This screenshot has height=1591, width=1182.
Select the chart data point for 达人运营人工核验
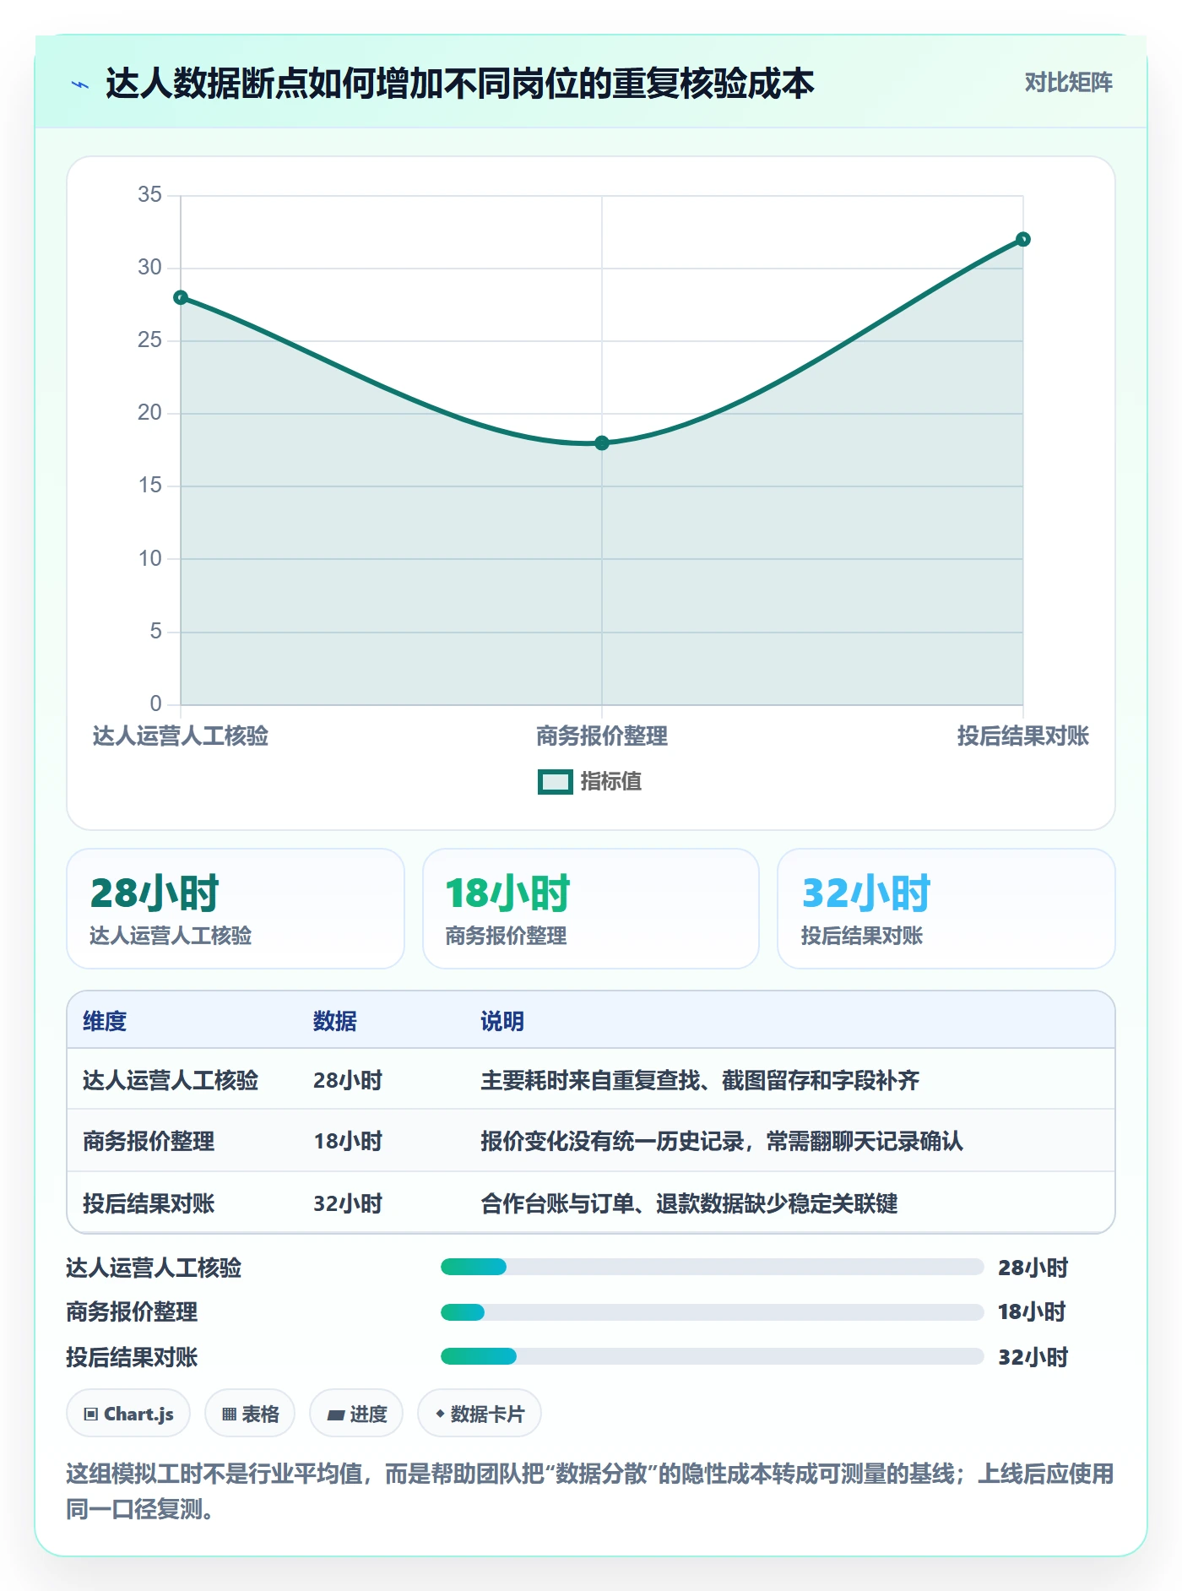(181, 297)
